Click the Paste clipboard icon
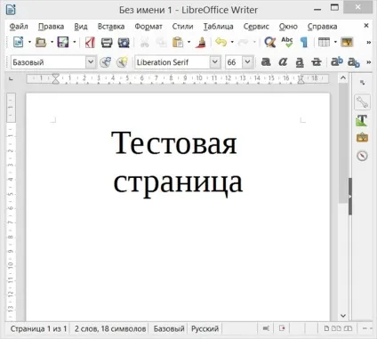The image size is (377, 339). coord(178,42)
